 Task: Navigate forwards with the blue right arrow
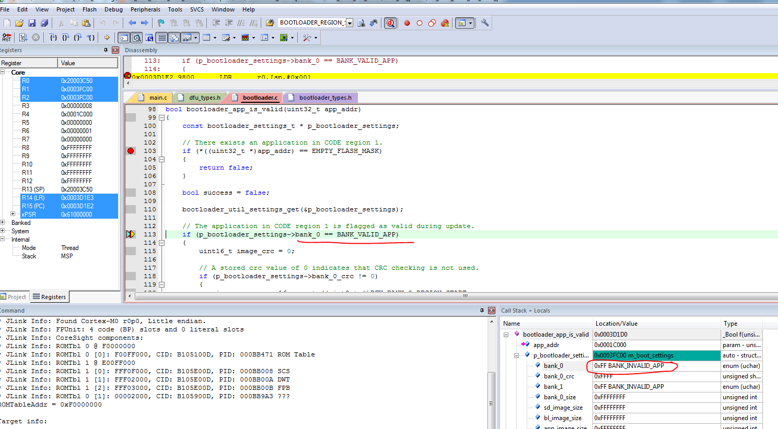click(145, 23)
